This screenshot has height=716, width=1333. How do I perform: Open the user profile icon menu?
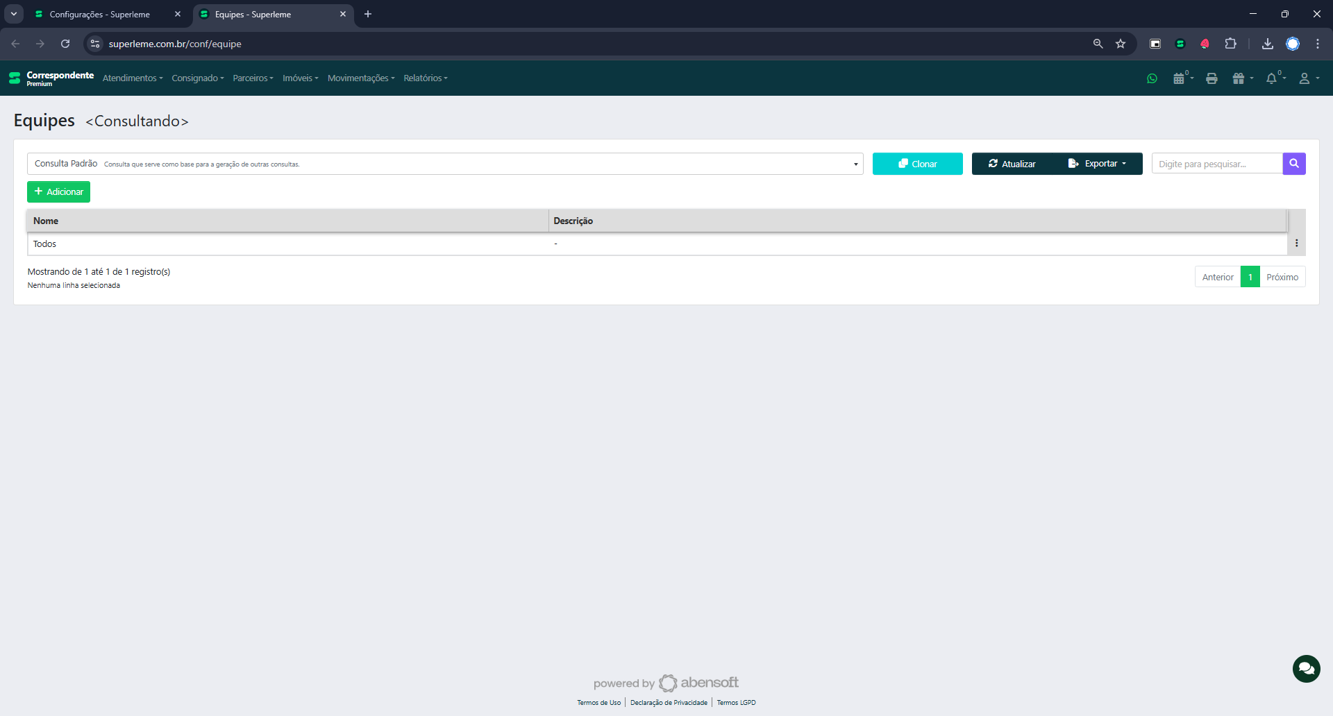[1307, 78]
